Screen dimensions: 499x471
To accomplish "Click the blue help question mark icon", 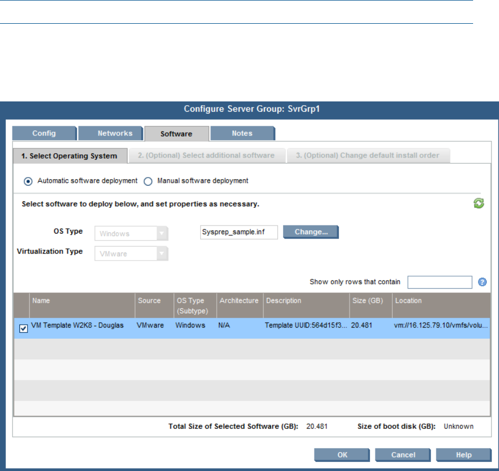I will (482, 282).
